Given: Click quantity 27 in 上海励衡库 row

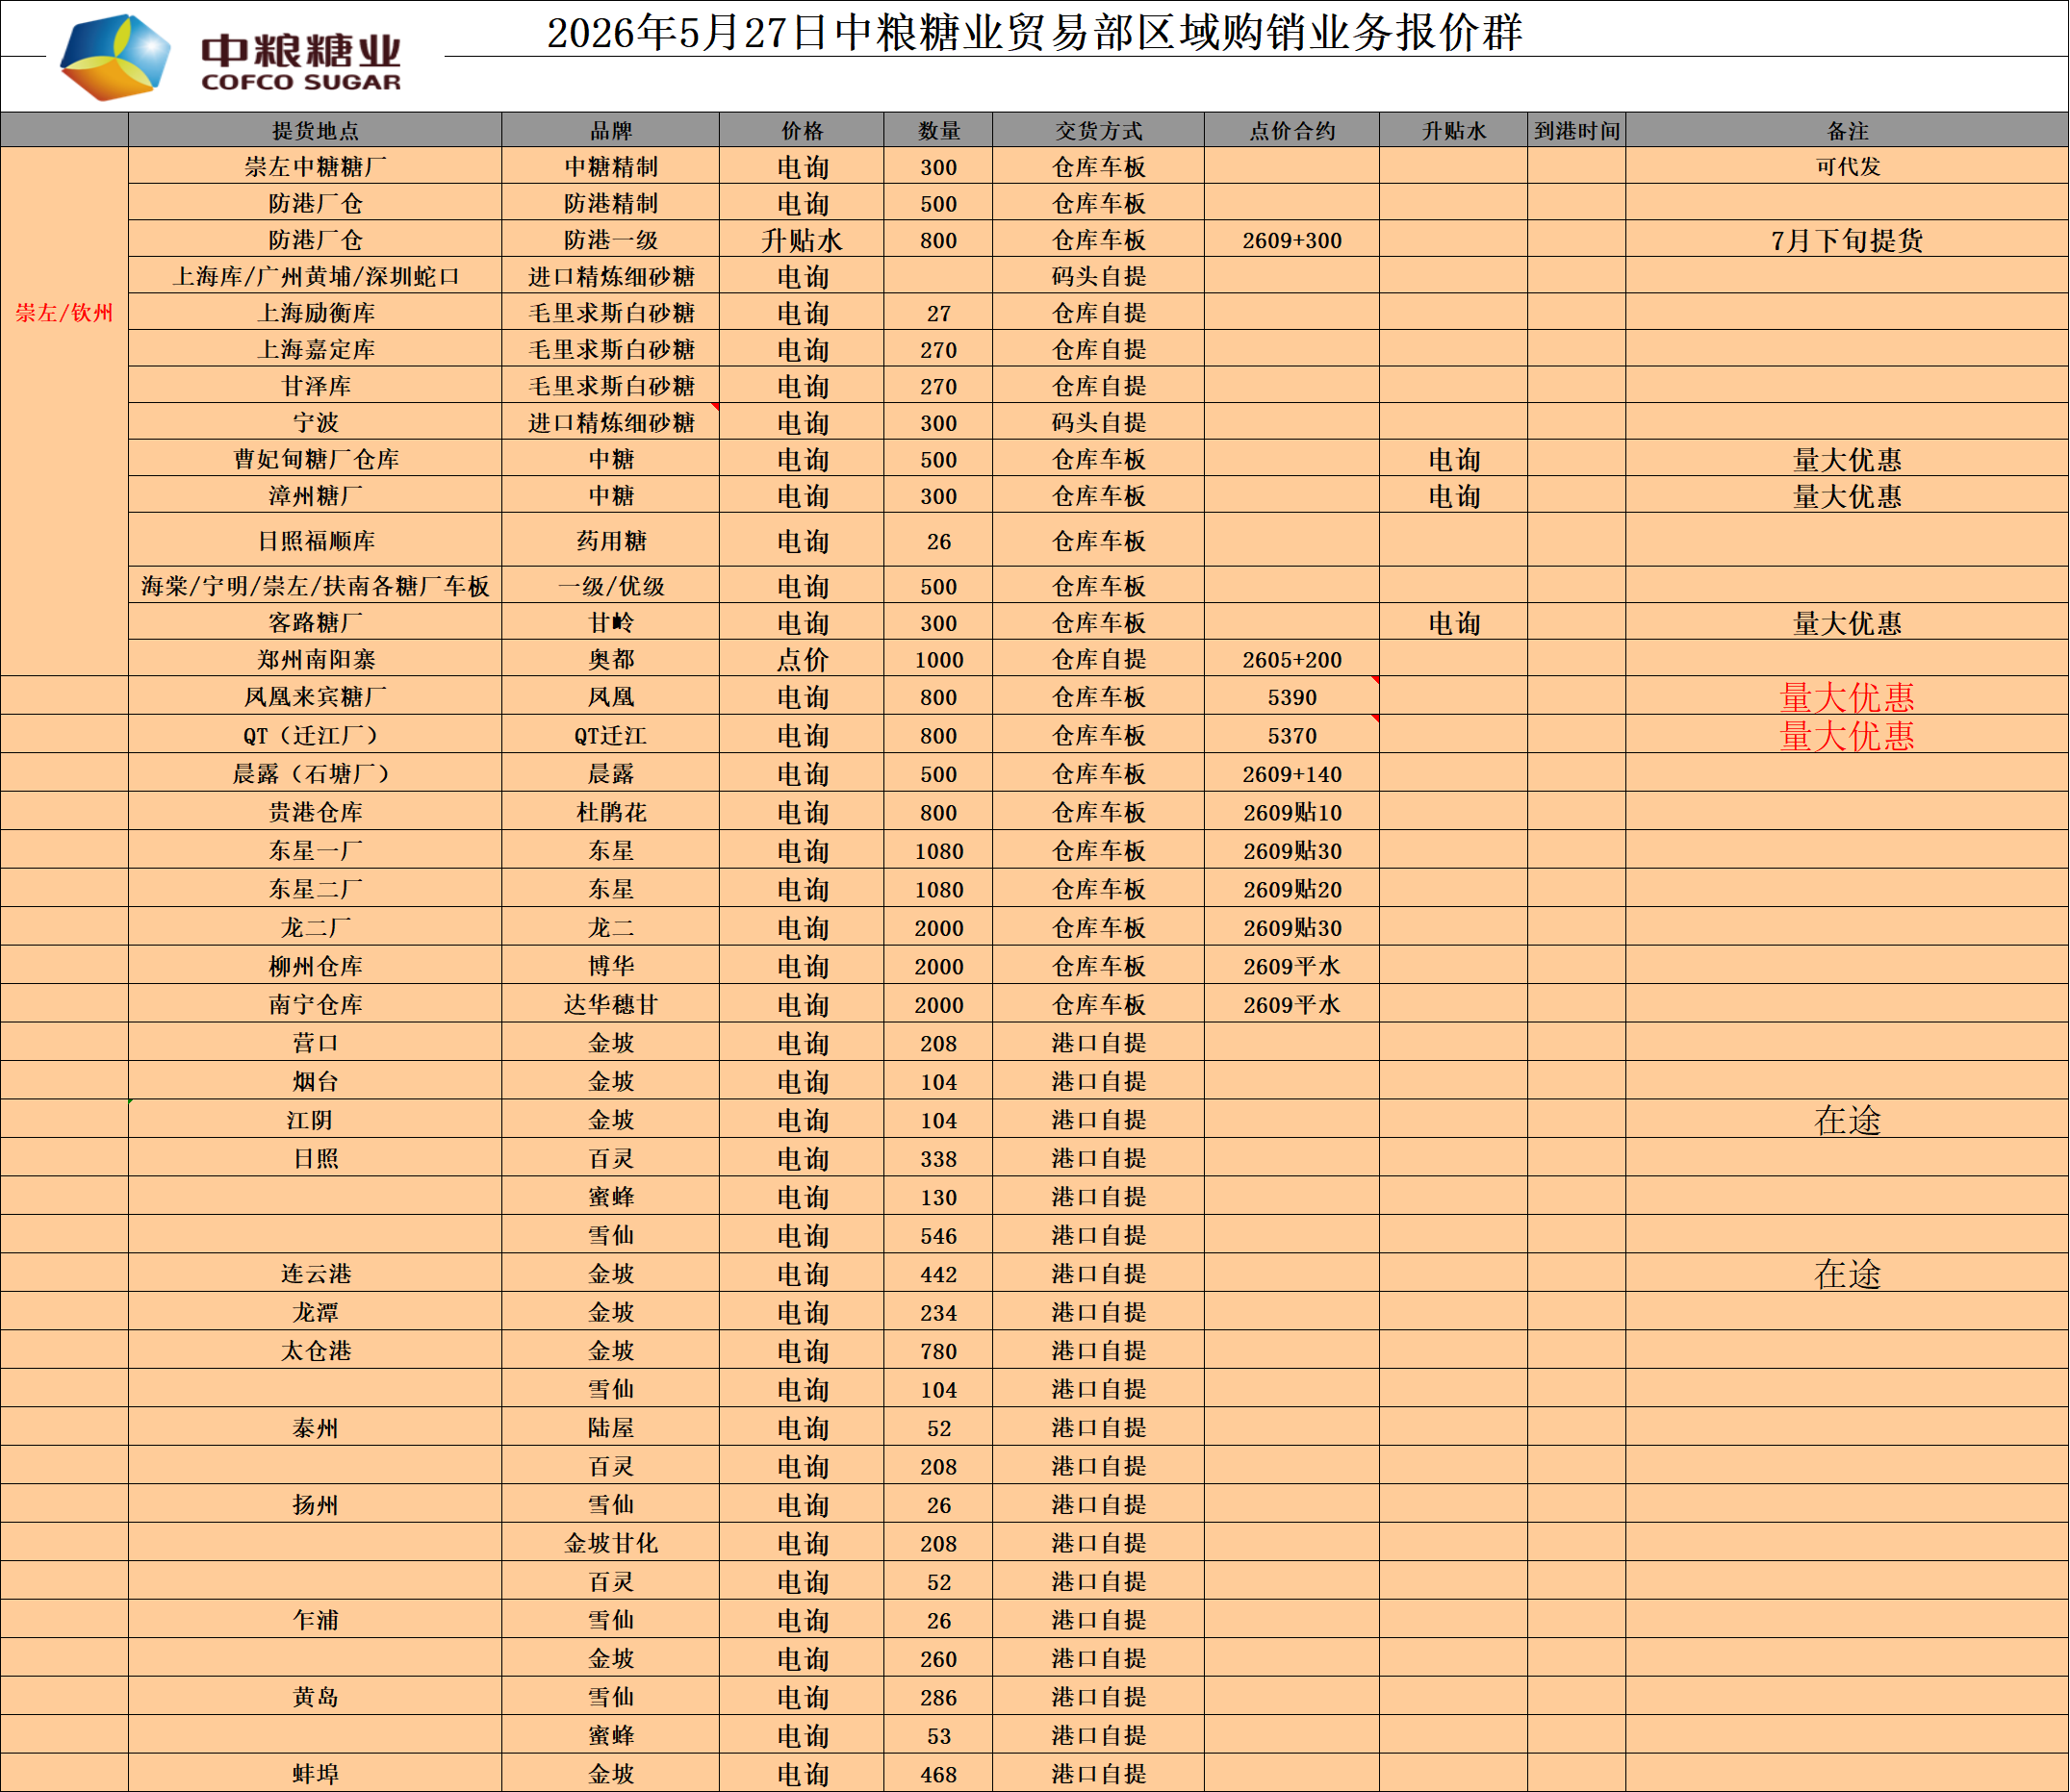Looking at the screenshot, I should coord(938,313).
